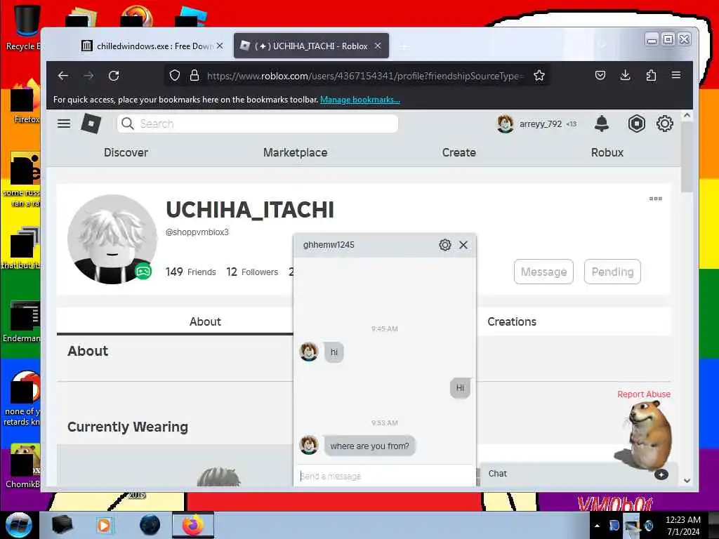View the 12 Followers list
Viewport: 719px width, 539px height.
coord(252,272)
